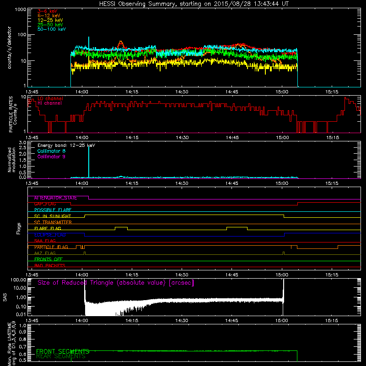Click the PARTICLE_FLAG label
366x366 pixels.
point(51,247)
